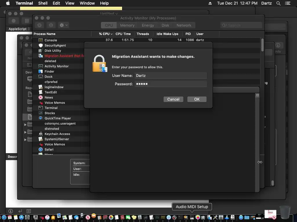Select the News process icon in list
The image size is (297, 222).
click(x=41, y=97)
